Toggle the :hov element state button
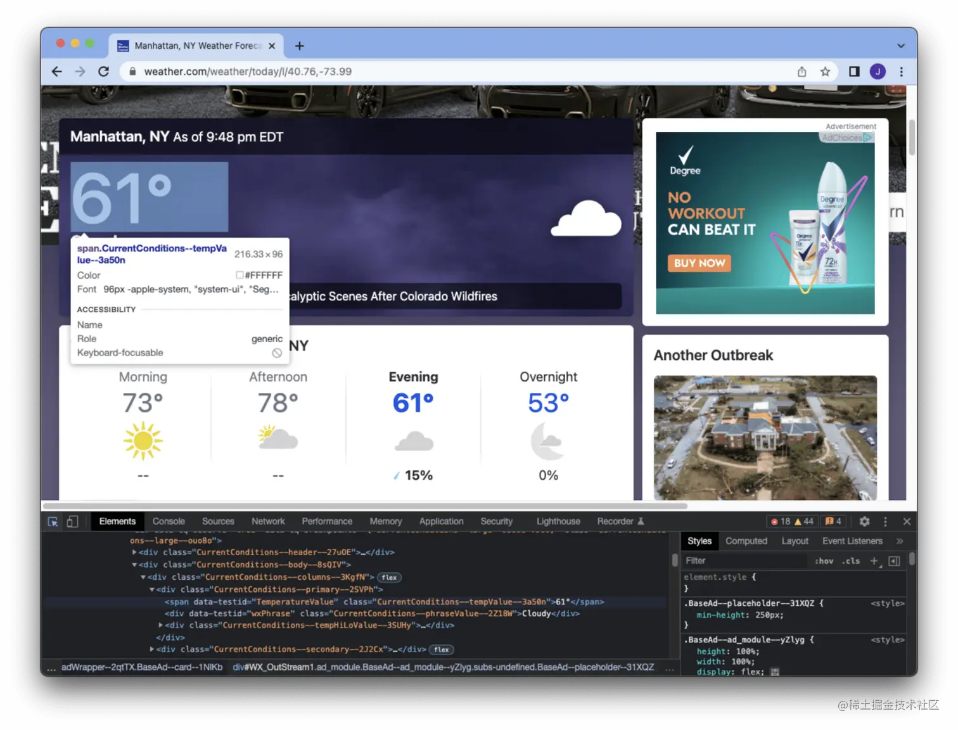This screenshot has height=730, width=958. click(824, 561)
